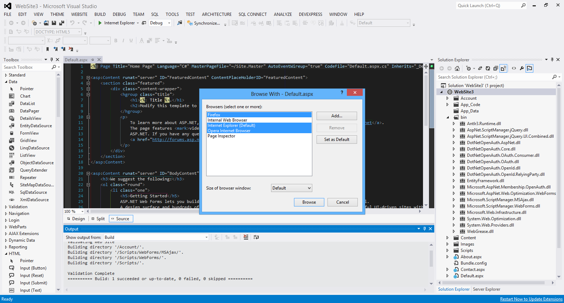Open the Size of browser window dropdown
Screen dimensions: 564x303
pos(292,188)
